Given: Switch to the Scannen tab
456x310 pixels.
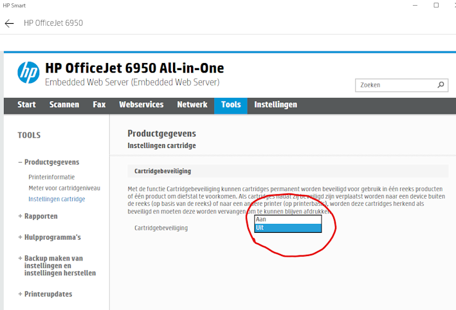Looking at the screenshot, I should tap(64, 105).
